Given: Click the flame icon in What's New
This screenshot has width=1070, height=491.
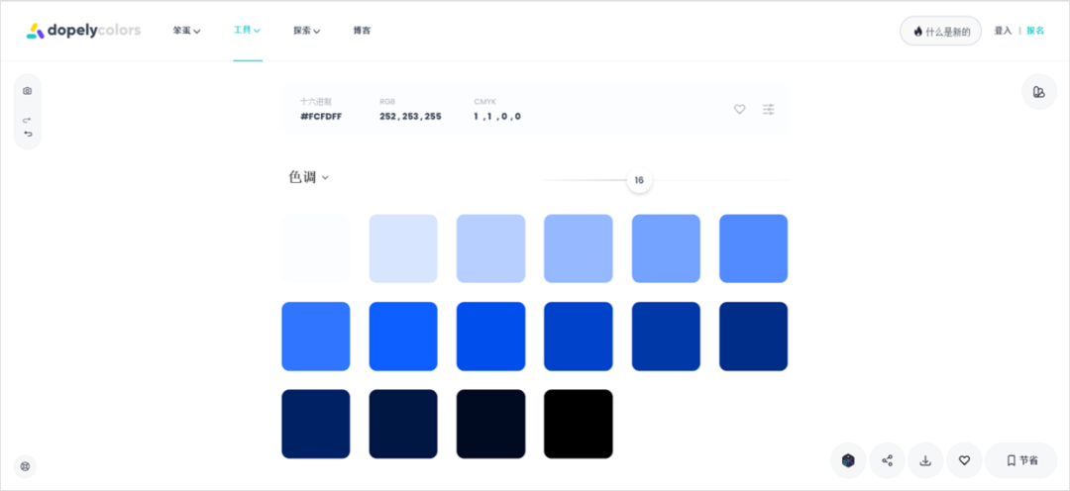Looking at the screenshot, I should (x=917, y=32).
